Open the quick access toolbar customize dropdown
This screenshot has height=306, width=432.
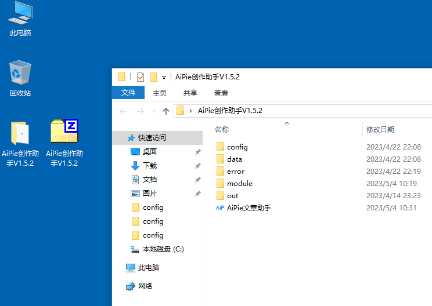(x=164, y=78)
